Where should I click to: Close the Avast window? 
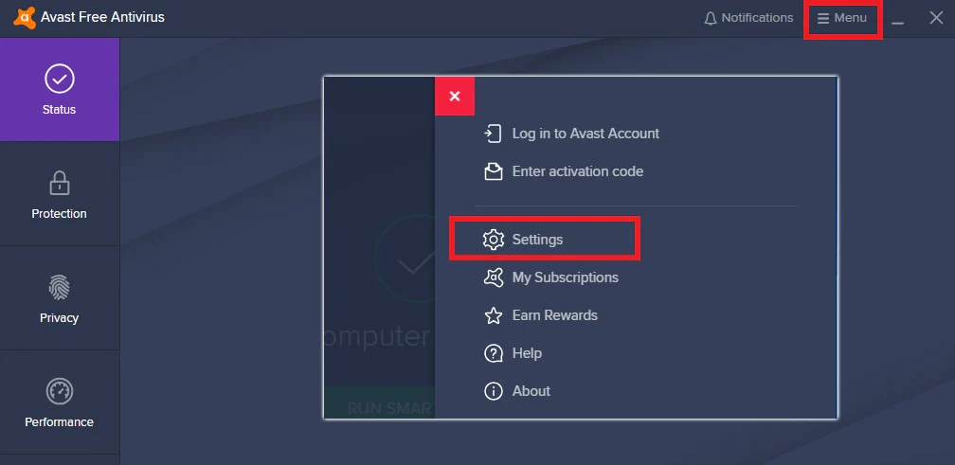tap(936, 18)
